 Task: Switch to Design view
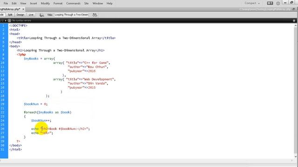tap(20, 14)
